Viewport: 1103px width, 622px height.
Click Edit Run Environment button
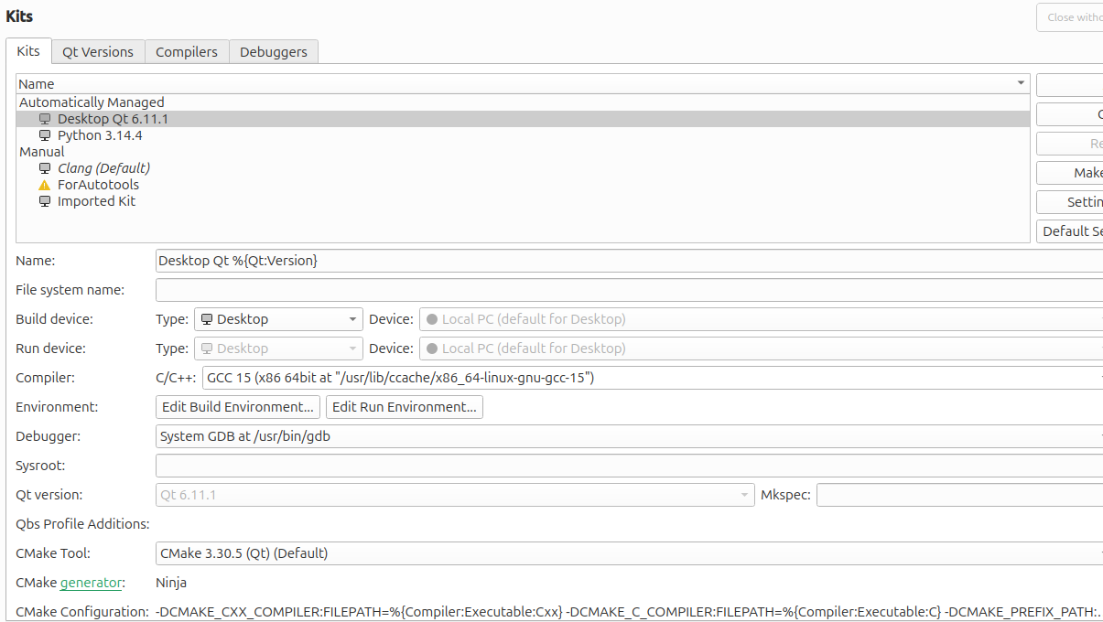point(405,407)
